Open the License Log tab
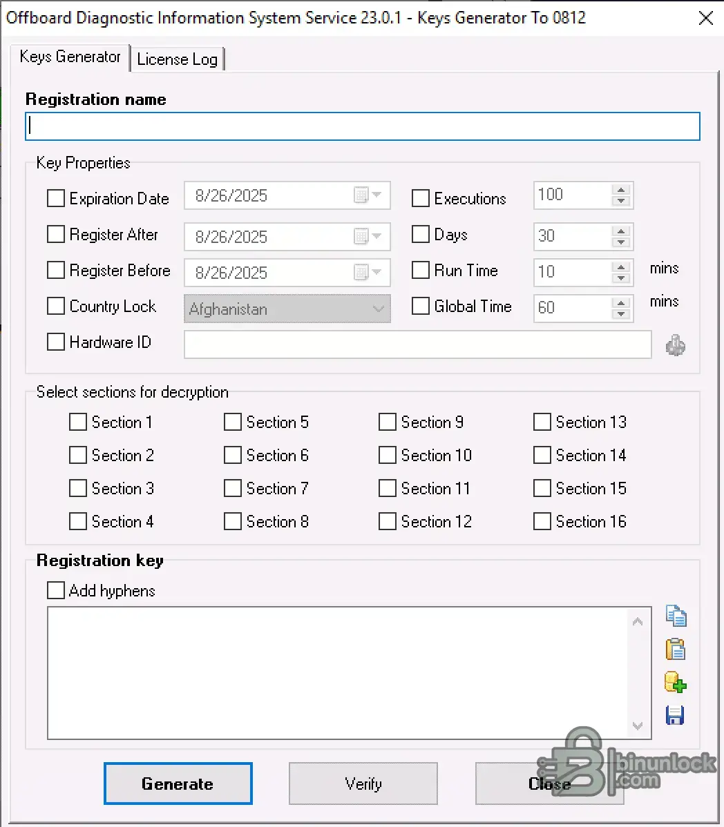724x827 pixels. pyautogui.click(x=178, y=59)
